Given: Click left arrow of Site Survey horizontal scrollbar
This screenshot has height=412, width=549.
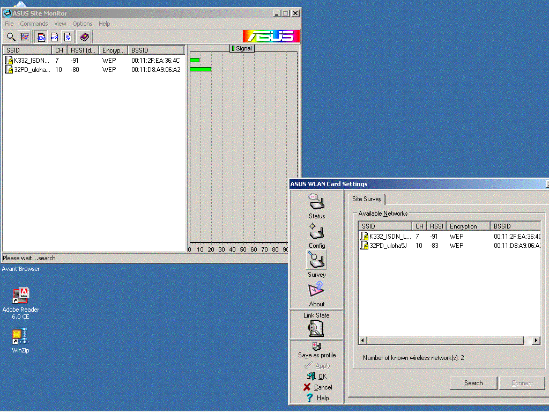Looking at the screenshot, I should tap(363, 340).
